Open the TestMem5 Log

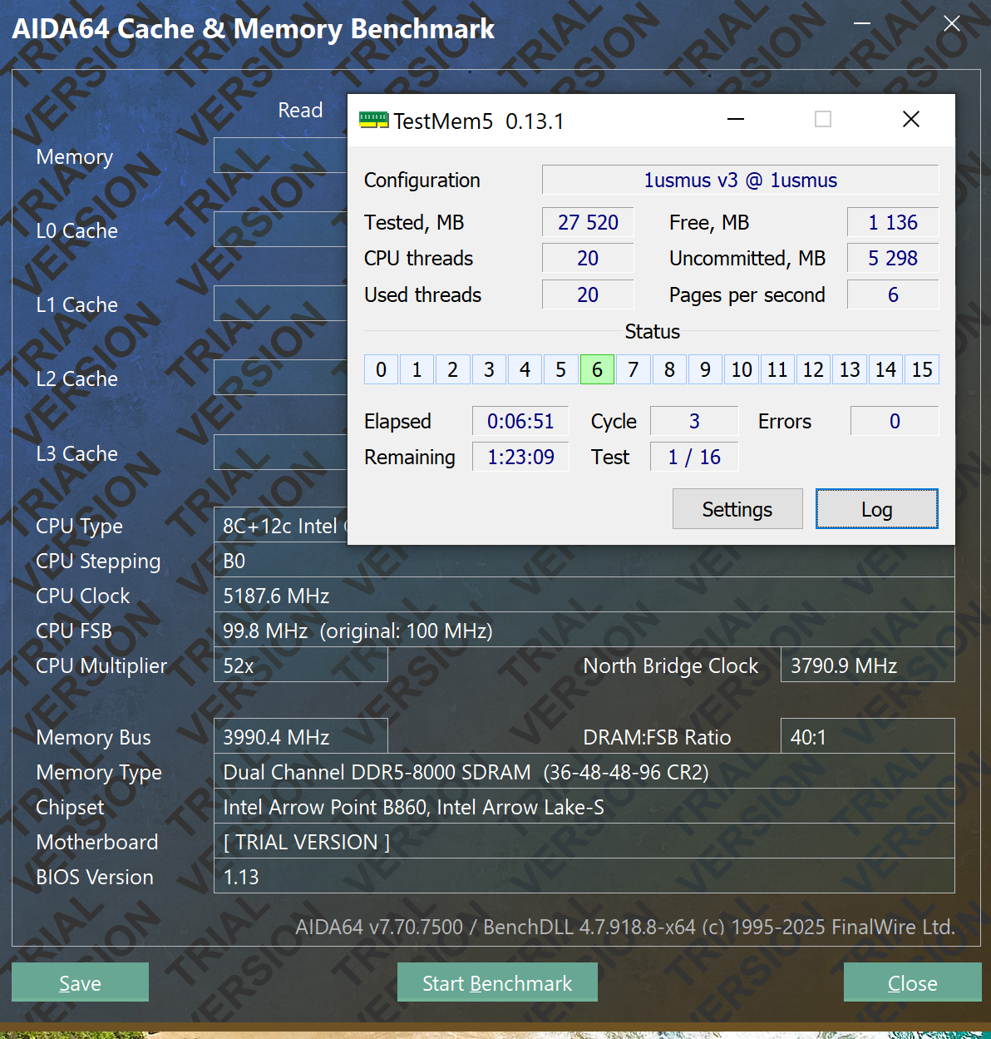[877, 509]
